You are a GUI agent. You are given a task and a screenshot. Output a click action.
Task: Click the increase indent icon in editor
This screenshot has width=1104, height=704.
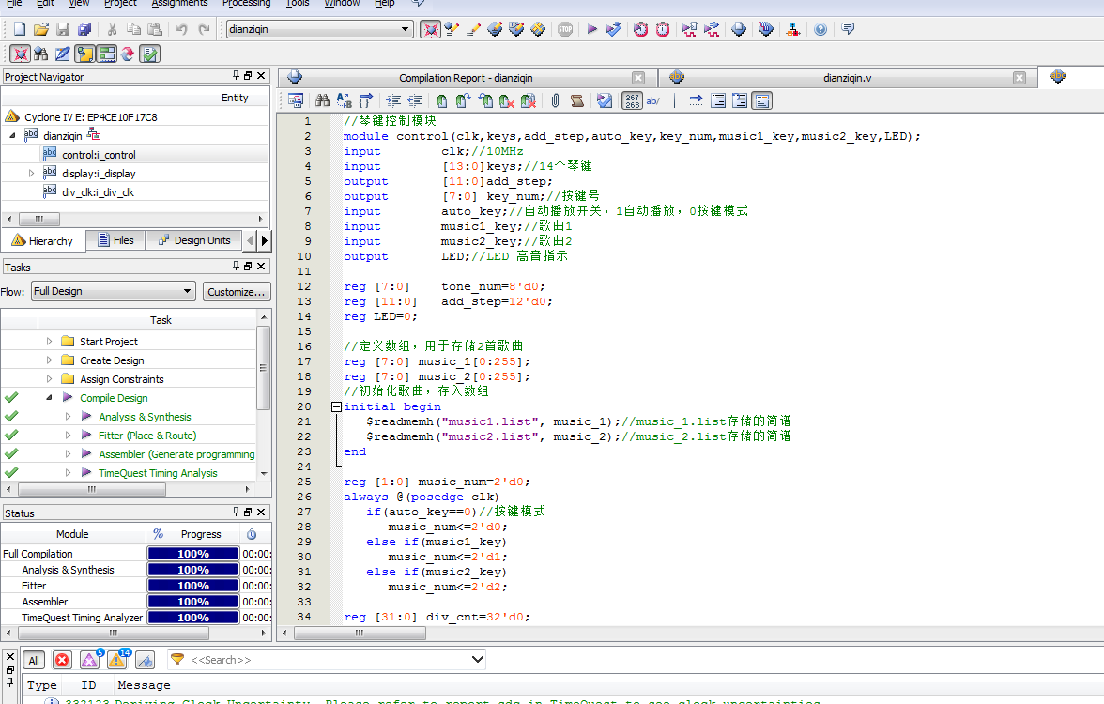(392, 100)
